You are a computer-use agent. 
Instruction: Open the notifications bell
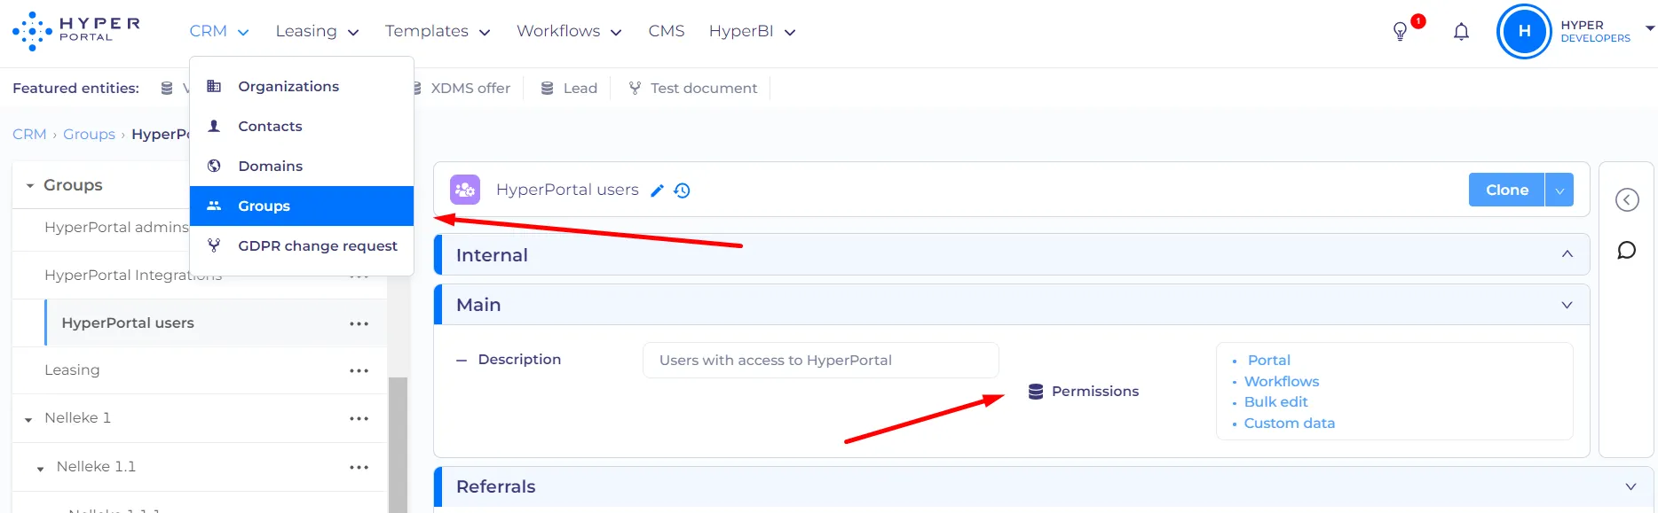[x=1461, y=32]
